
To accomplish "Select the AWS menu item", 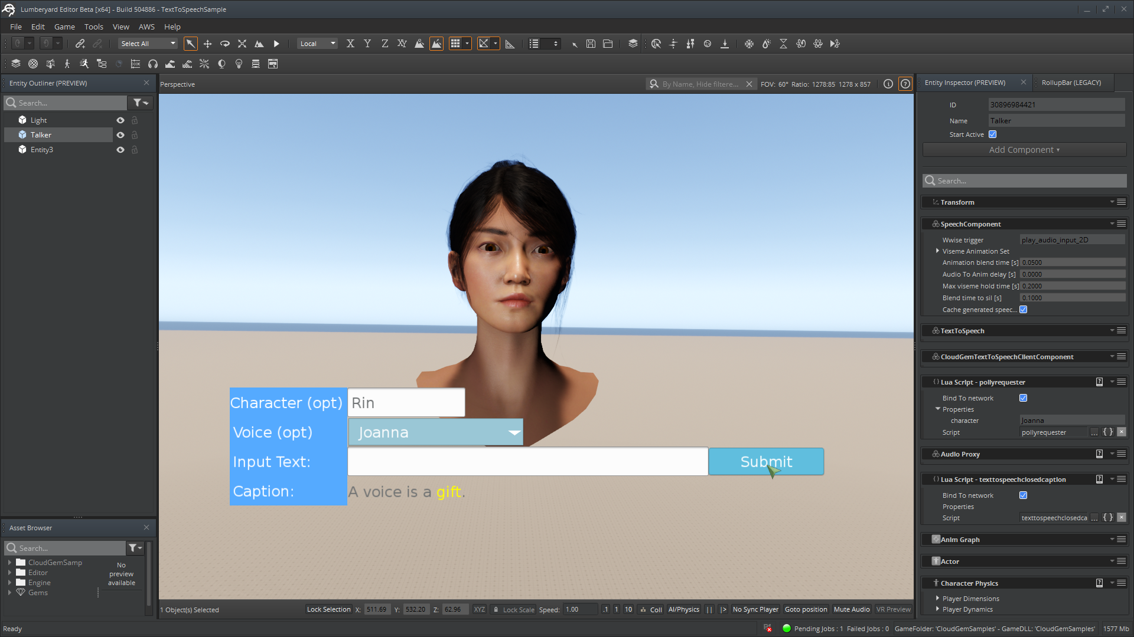I will click(x=146, y=26).
